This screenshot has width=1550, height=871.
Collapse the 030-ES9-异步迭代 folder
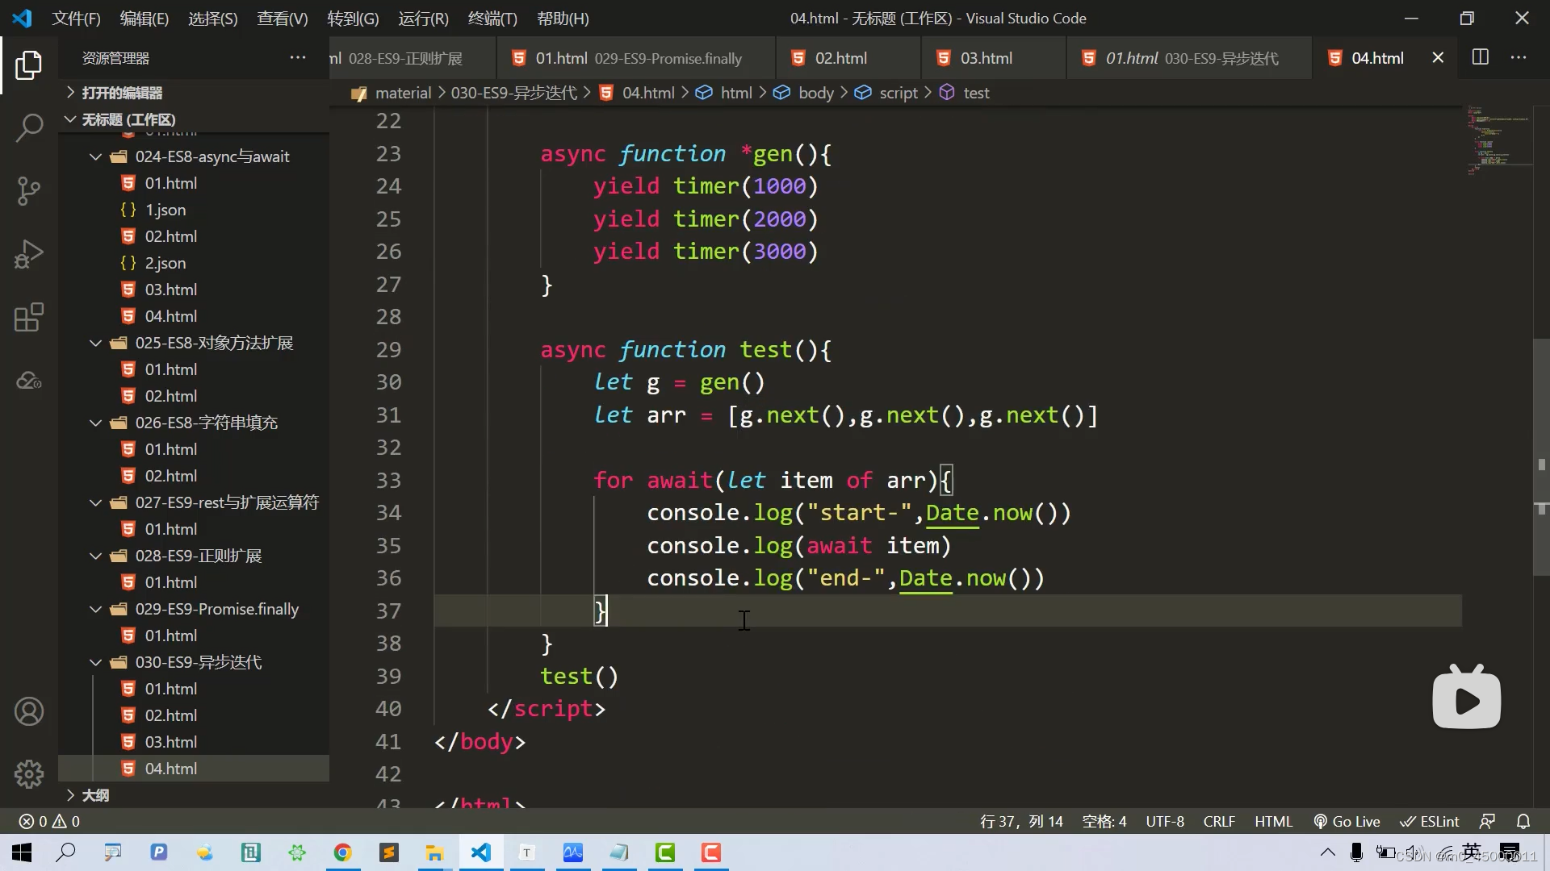[95, 662]
